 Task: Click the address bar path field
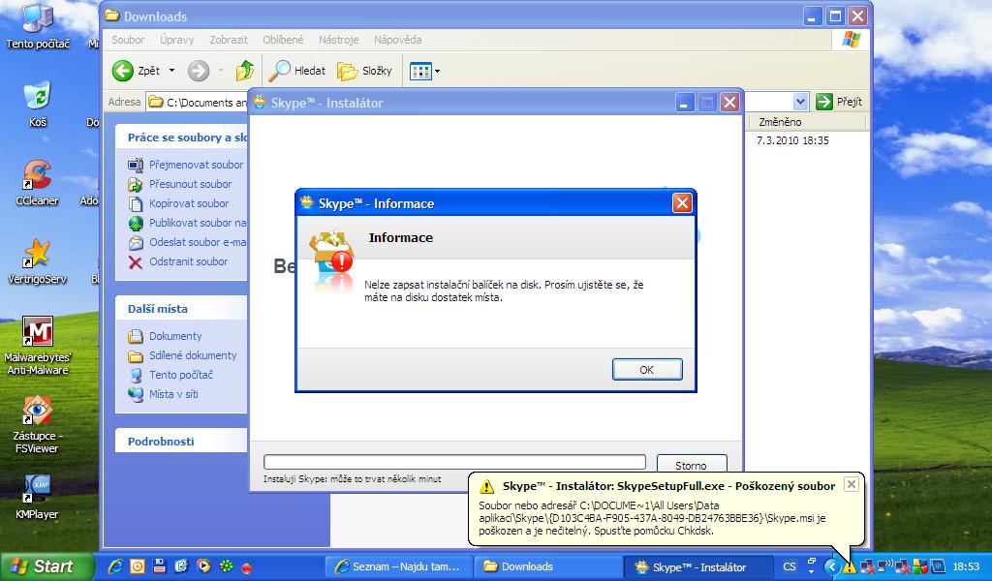198,102
